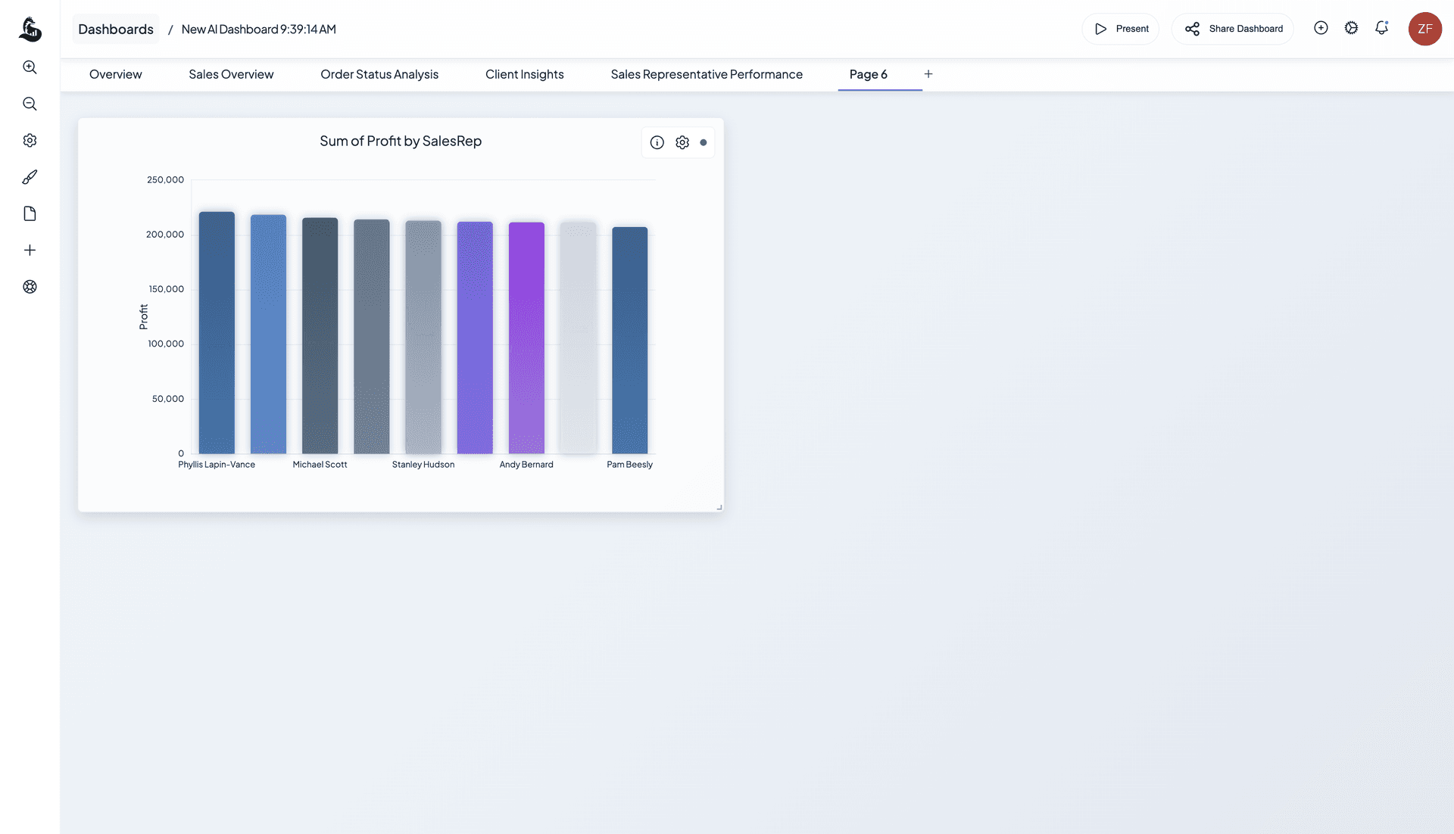
Task: Open the header settings gear icon
Action: 1351,28
